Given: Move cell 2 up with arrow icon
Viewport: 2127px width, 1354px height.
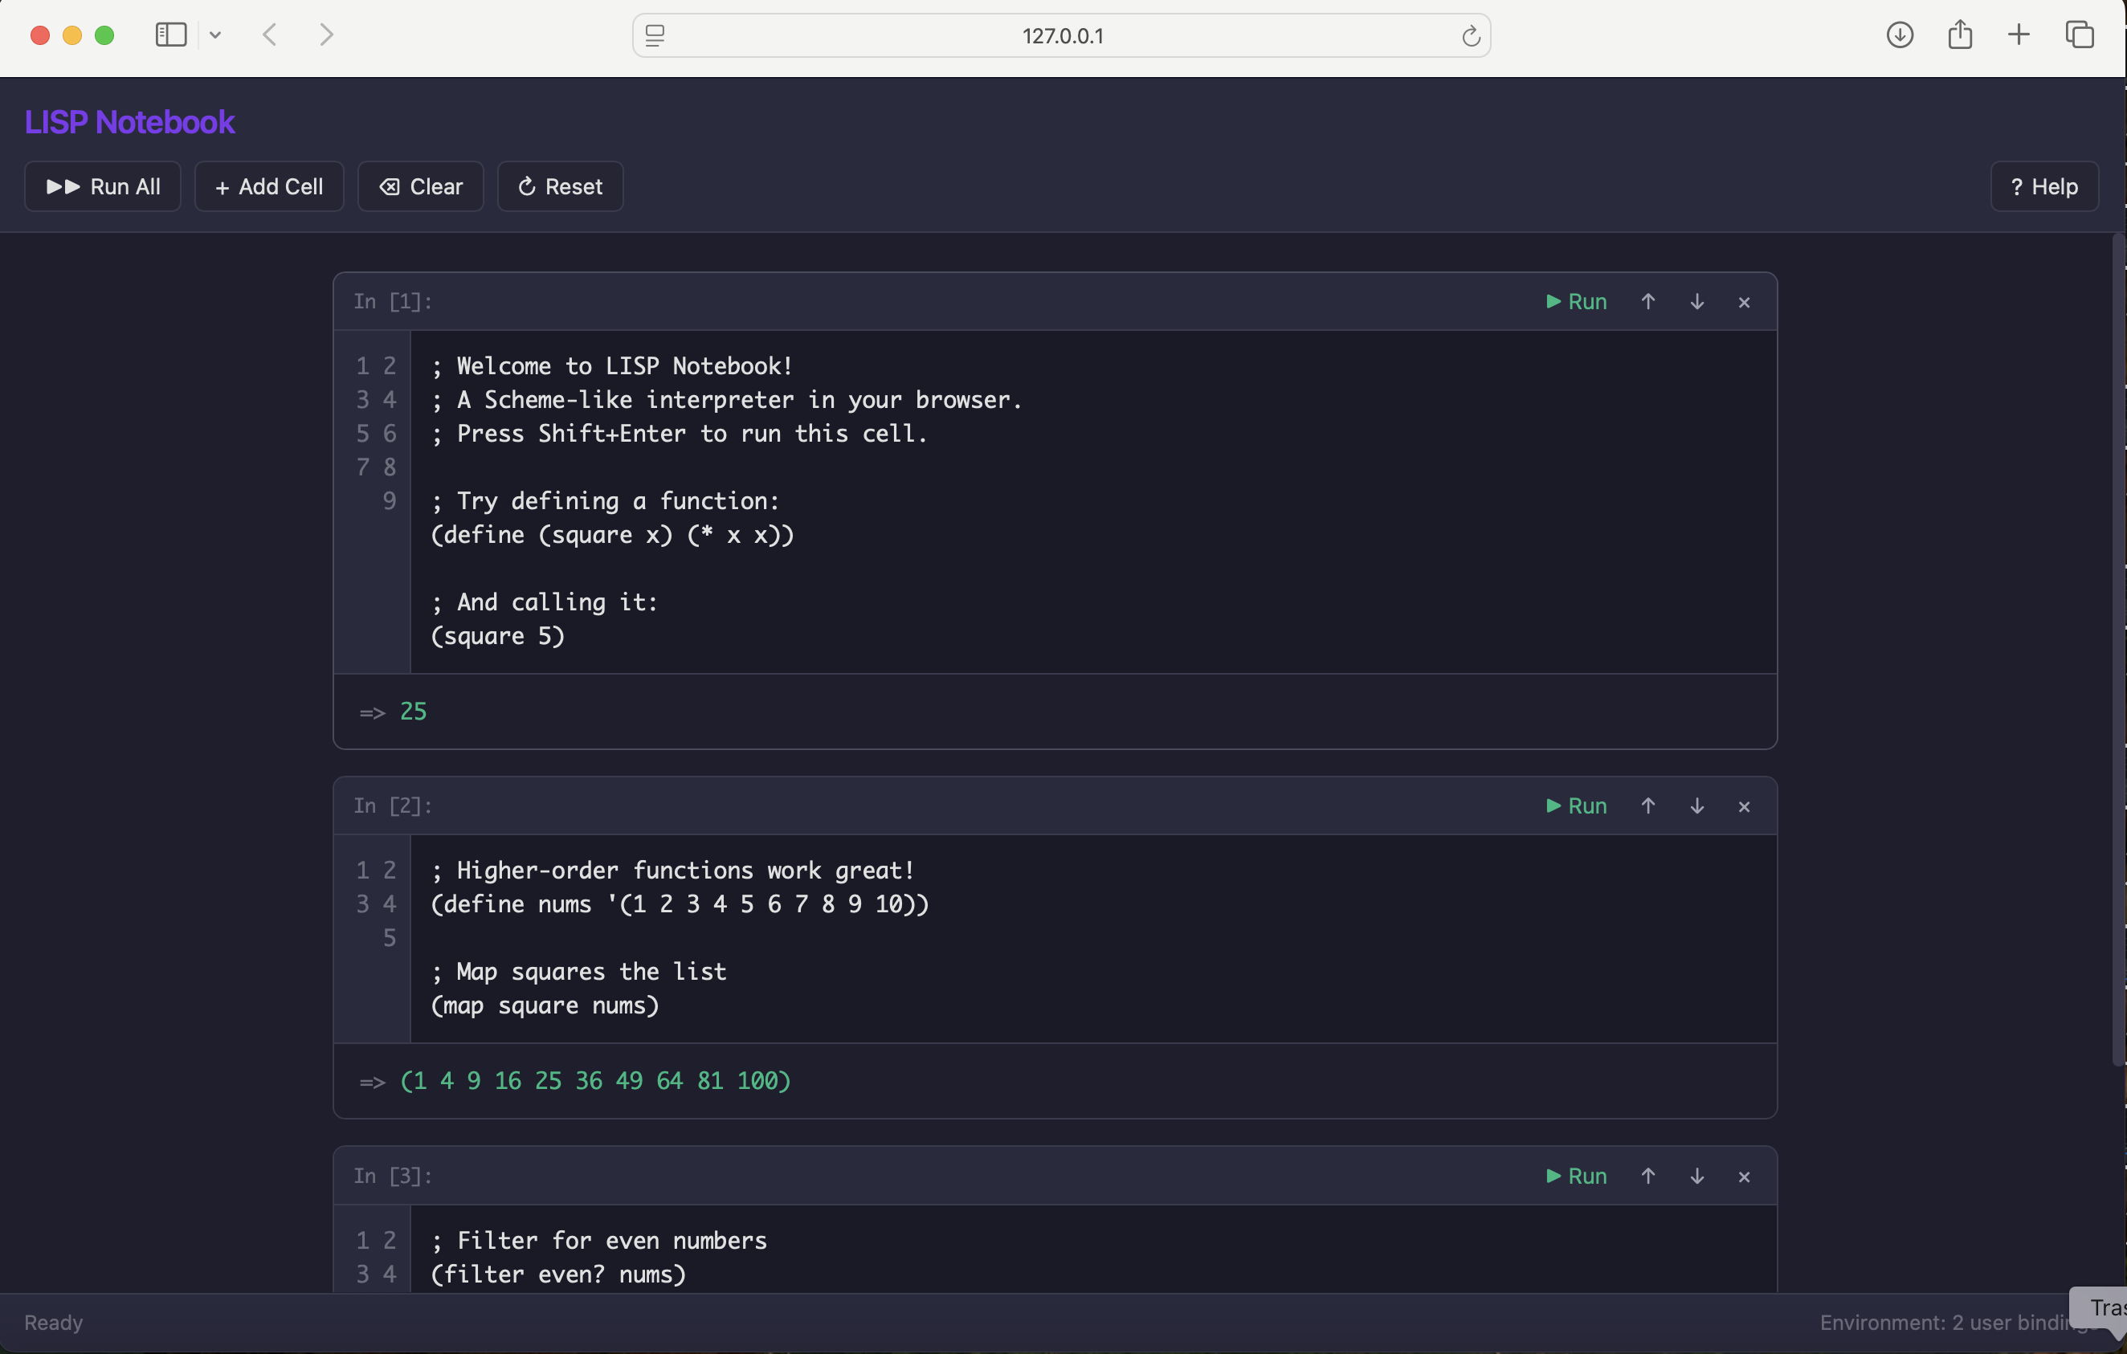Looking at the screenshot, I should coord(1647,806).
